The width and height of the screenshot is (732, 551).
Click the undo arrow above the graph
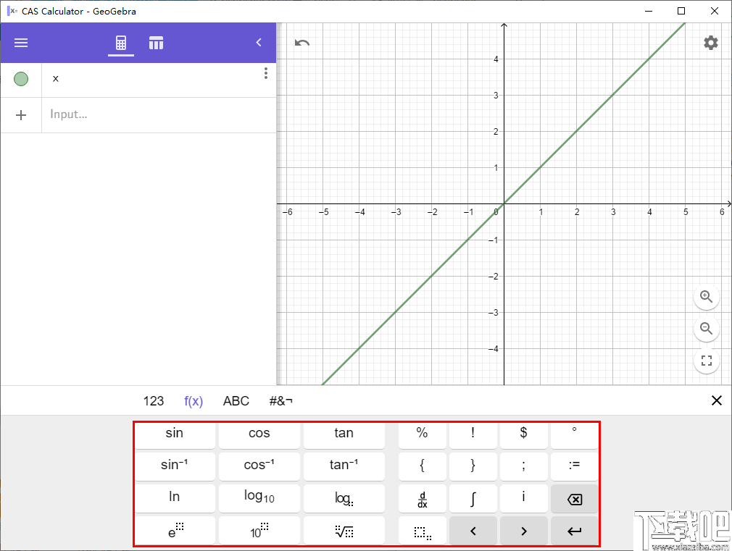click(x=302, y=43)
